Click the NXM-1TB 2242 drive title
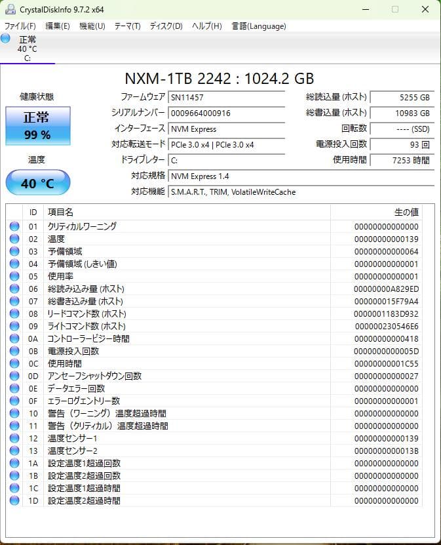The width and height of the screenshot is (441, 545). (220, 79)
